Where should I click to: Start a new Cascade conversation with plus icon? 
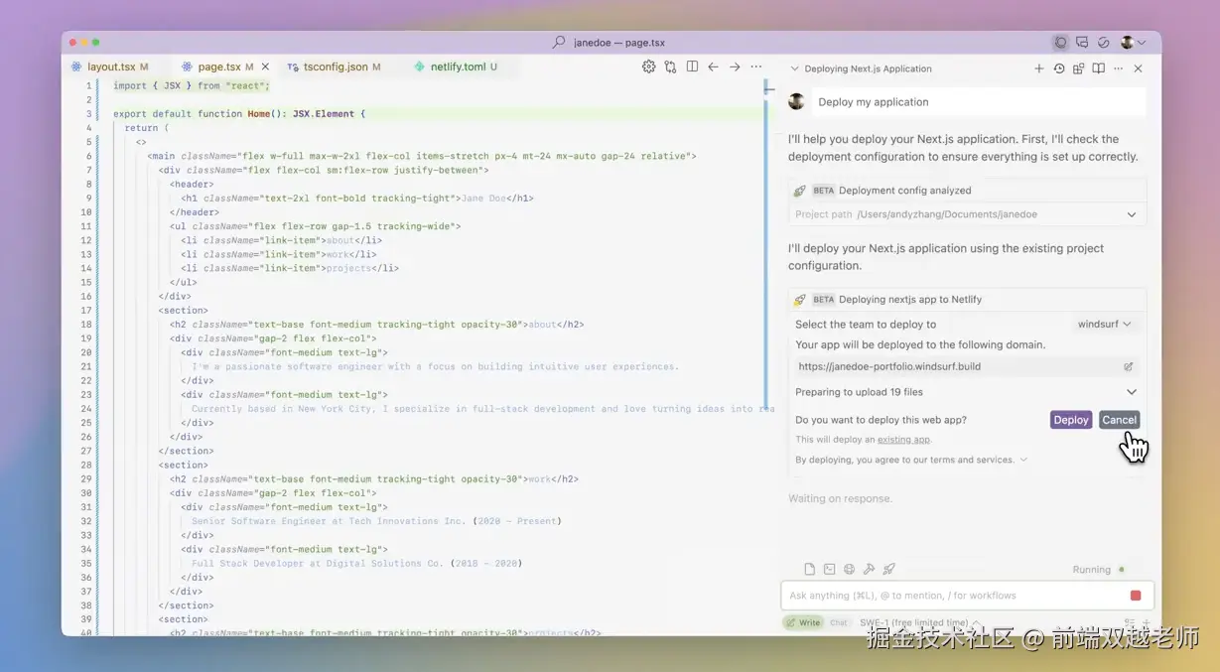click(x=1039, y=68)
